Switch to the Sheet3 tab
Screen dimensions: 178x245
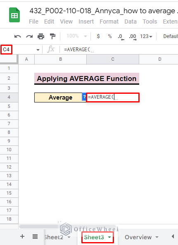[x=94, y=237]
